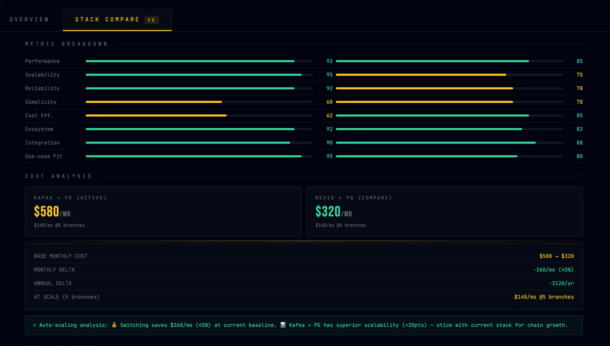Click the VS badge on Stack Compare tab
The image size is (610, 346).
point(152,20)
